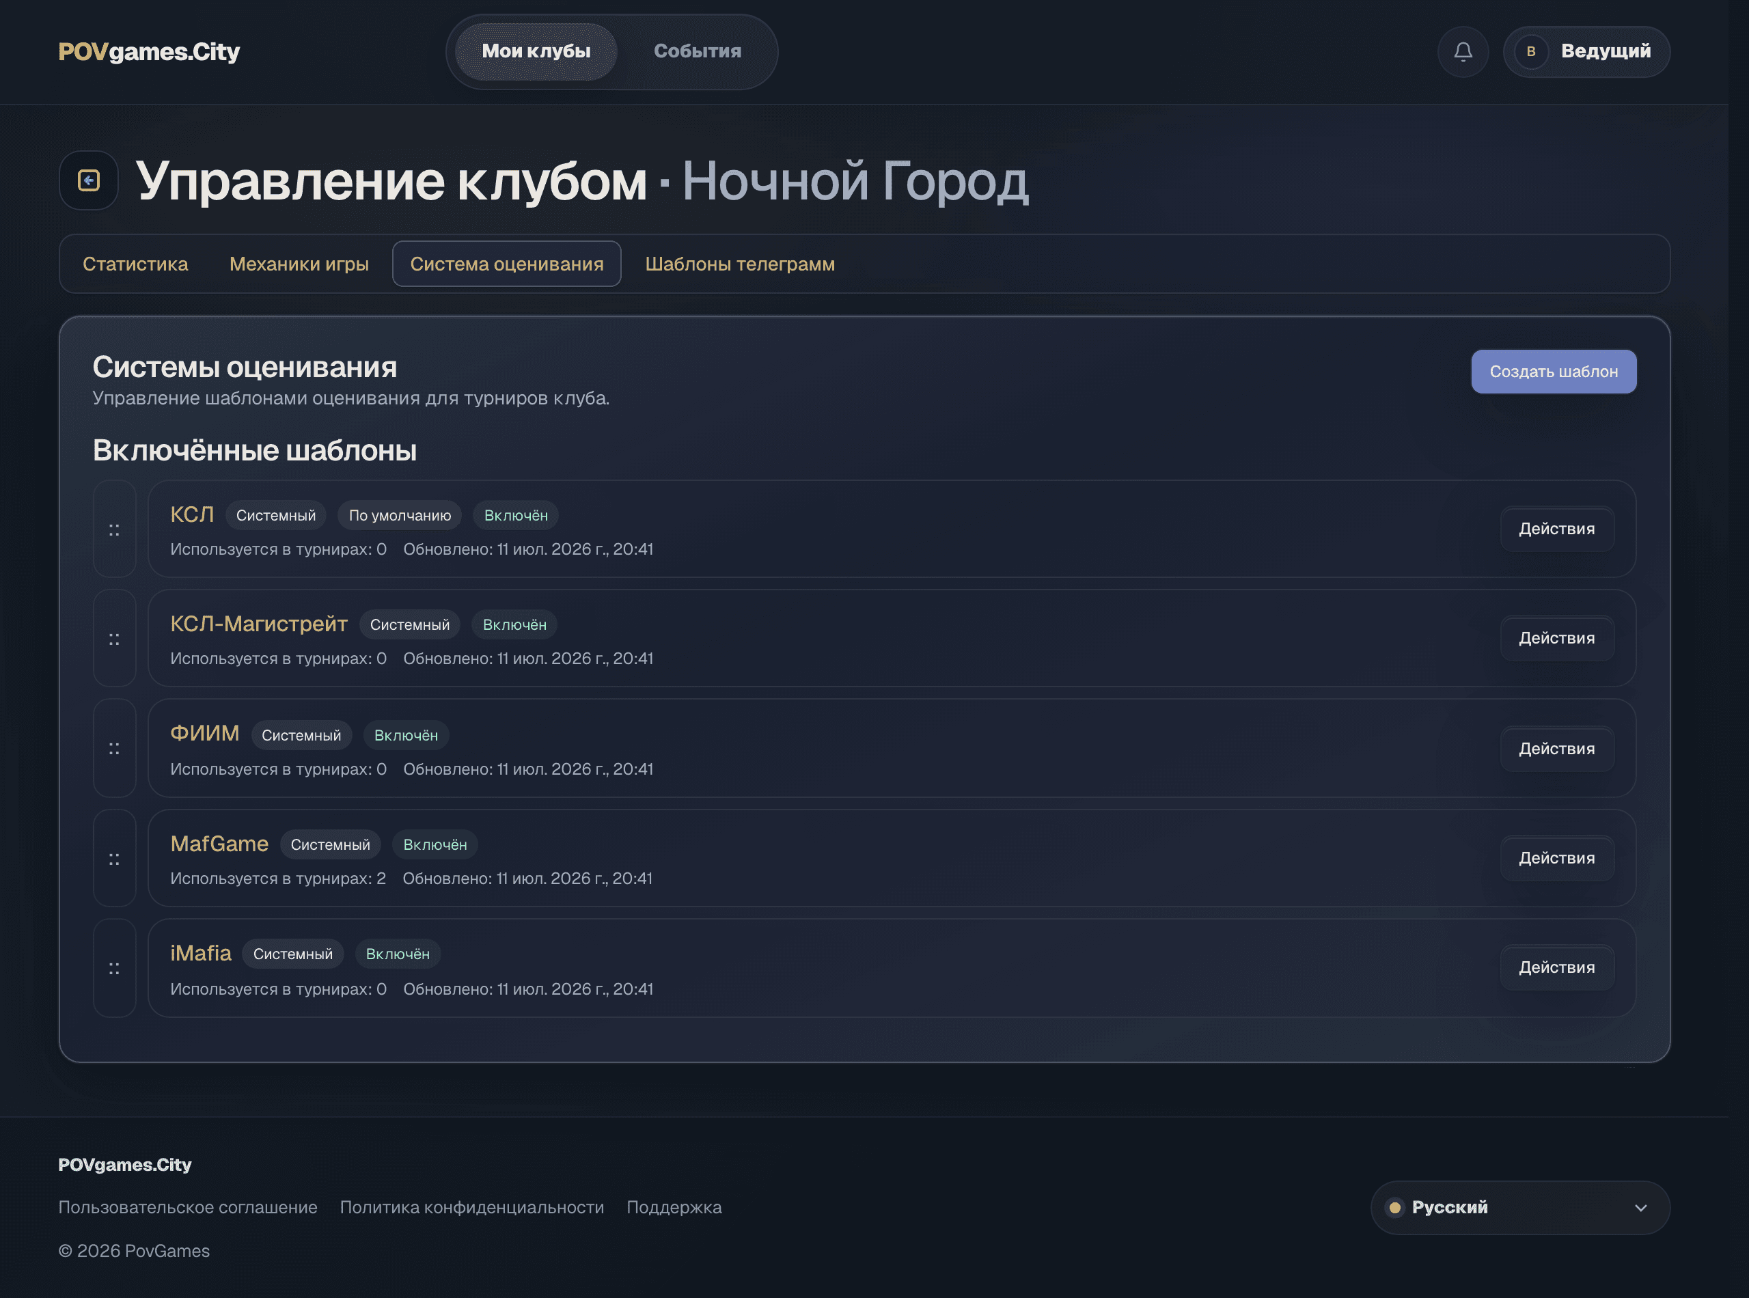Click the Системный badge on ФИИМ row
The height and width of the screenshot is (1298, 1749).
(x=301, y=736)
